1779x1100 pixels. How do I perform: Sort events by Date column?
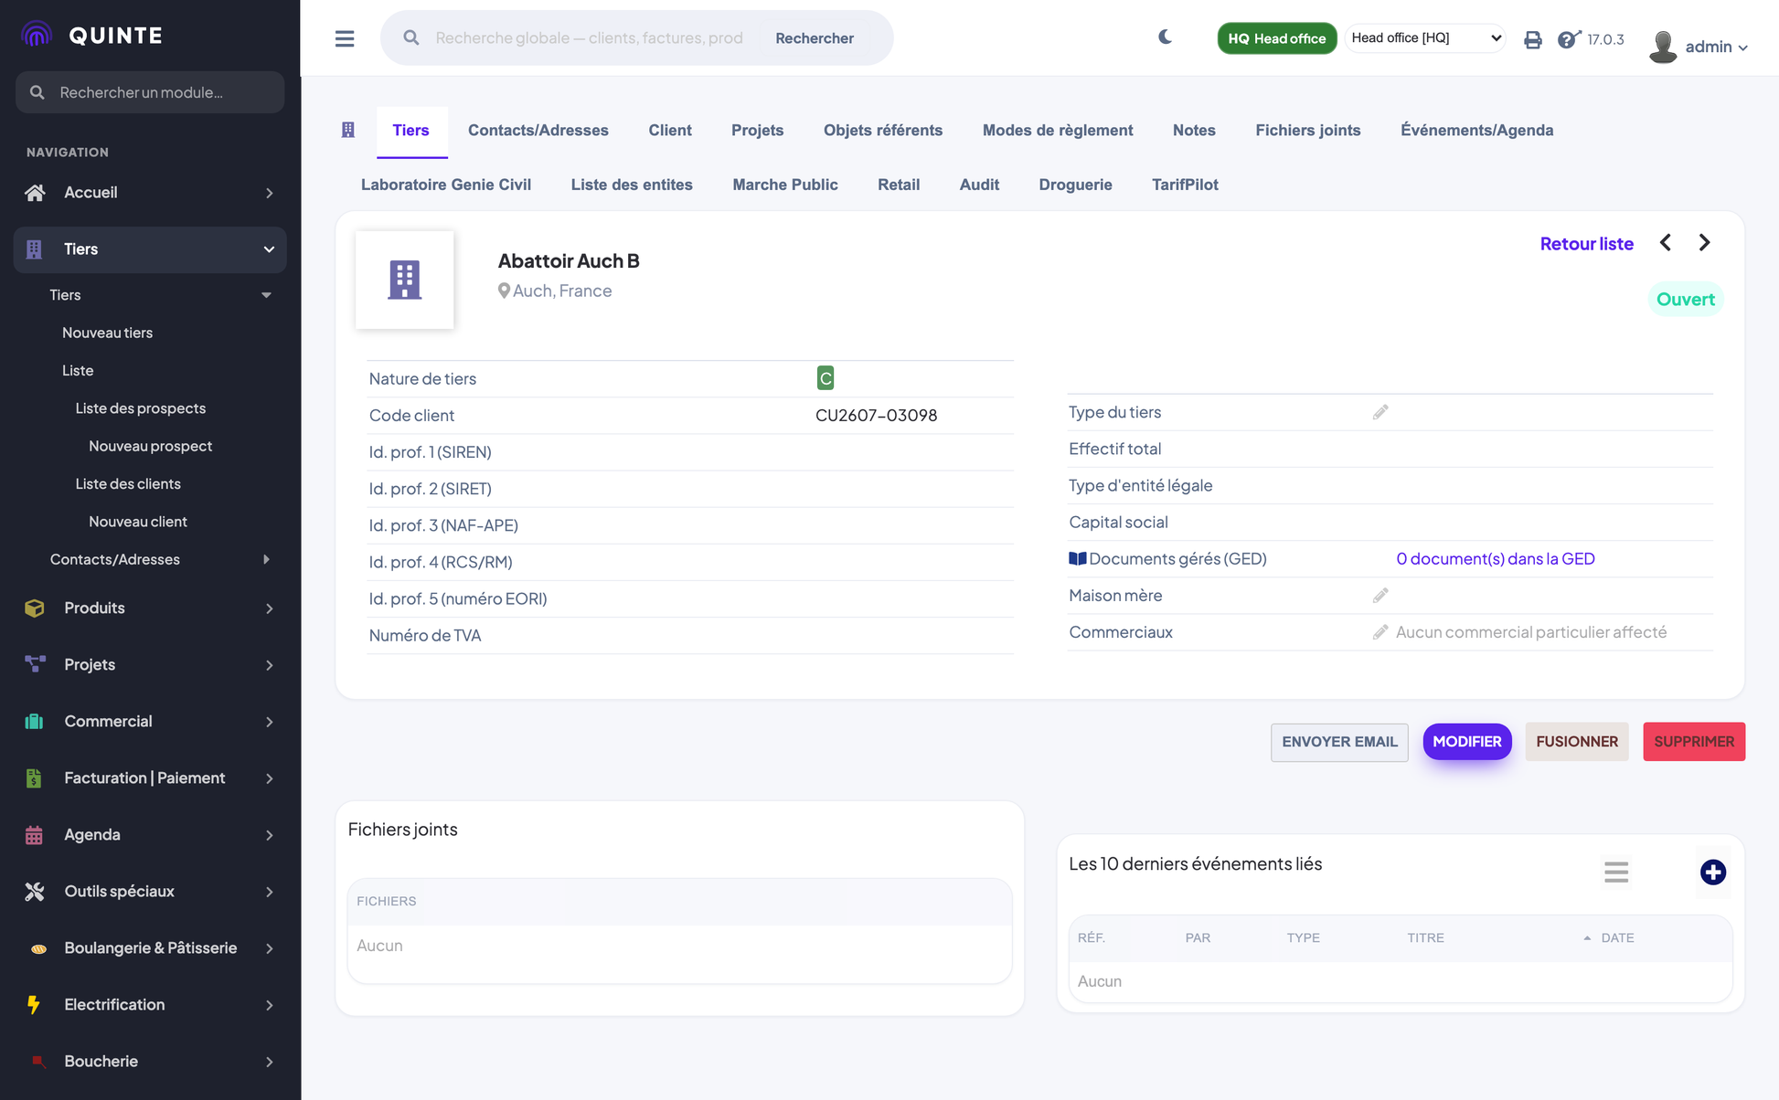1617,937
